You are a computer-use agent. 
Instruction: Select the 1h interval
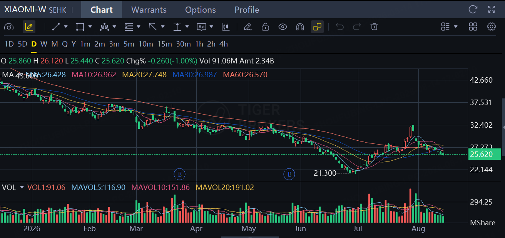199,44
